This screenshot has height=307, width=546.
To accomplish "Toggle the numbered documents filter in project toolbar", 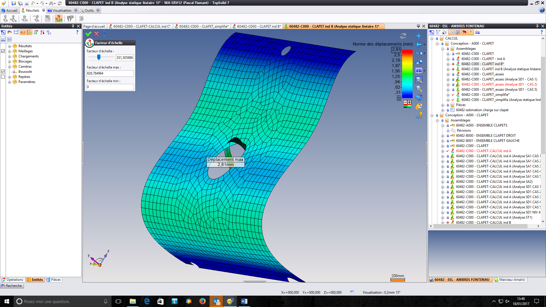I will click(451, 32).
